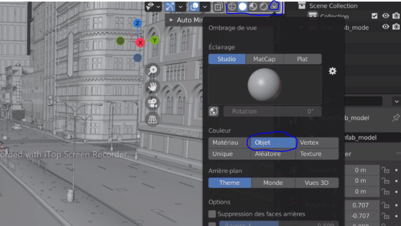Lock the -0.707 rotation value padlock
Viewport: 401px width, 226px height.
[385, 216]
